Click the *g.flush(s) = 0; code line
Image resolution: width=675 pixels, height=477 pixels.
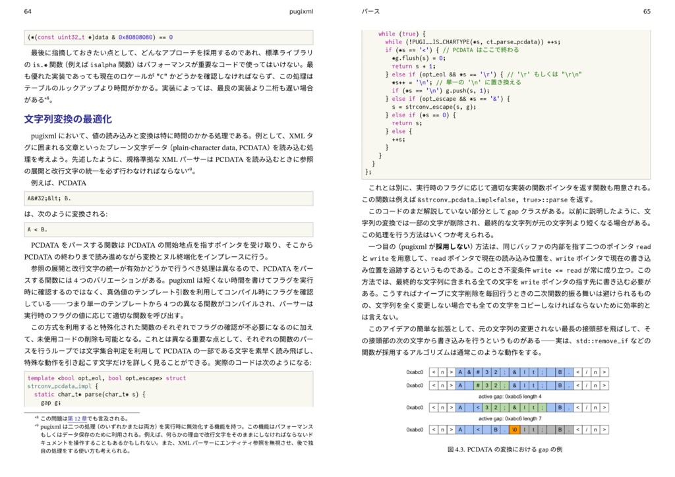[x=419, y=58]
